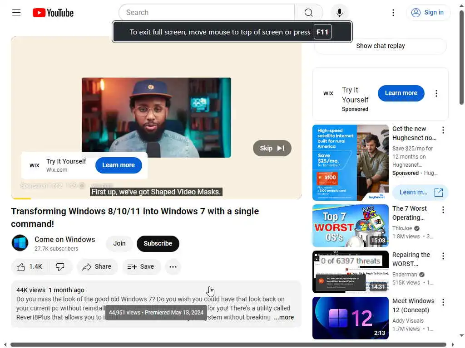
Task: Expand description with ...more
Action: coord(284,318)
